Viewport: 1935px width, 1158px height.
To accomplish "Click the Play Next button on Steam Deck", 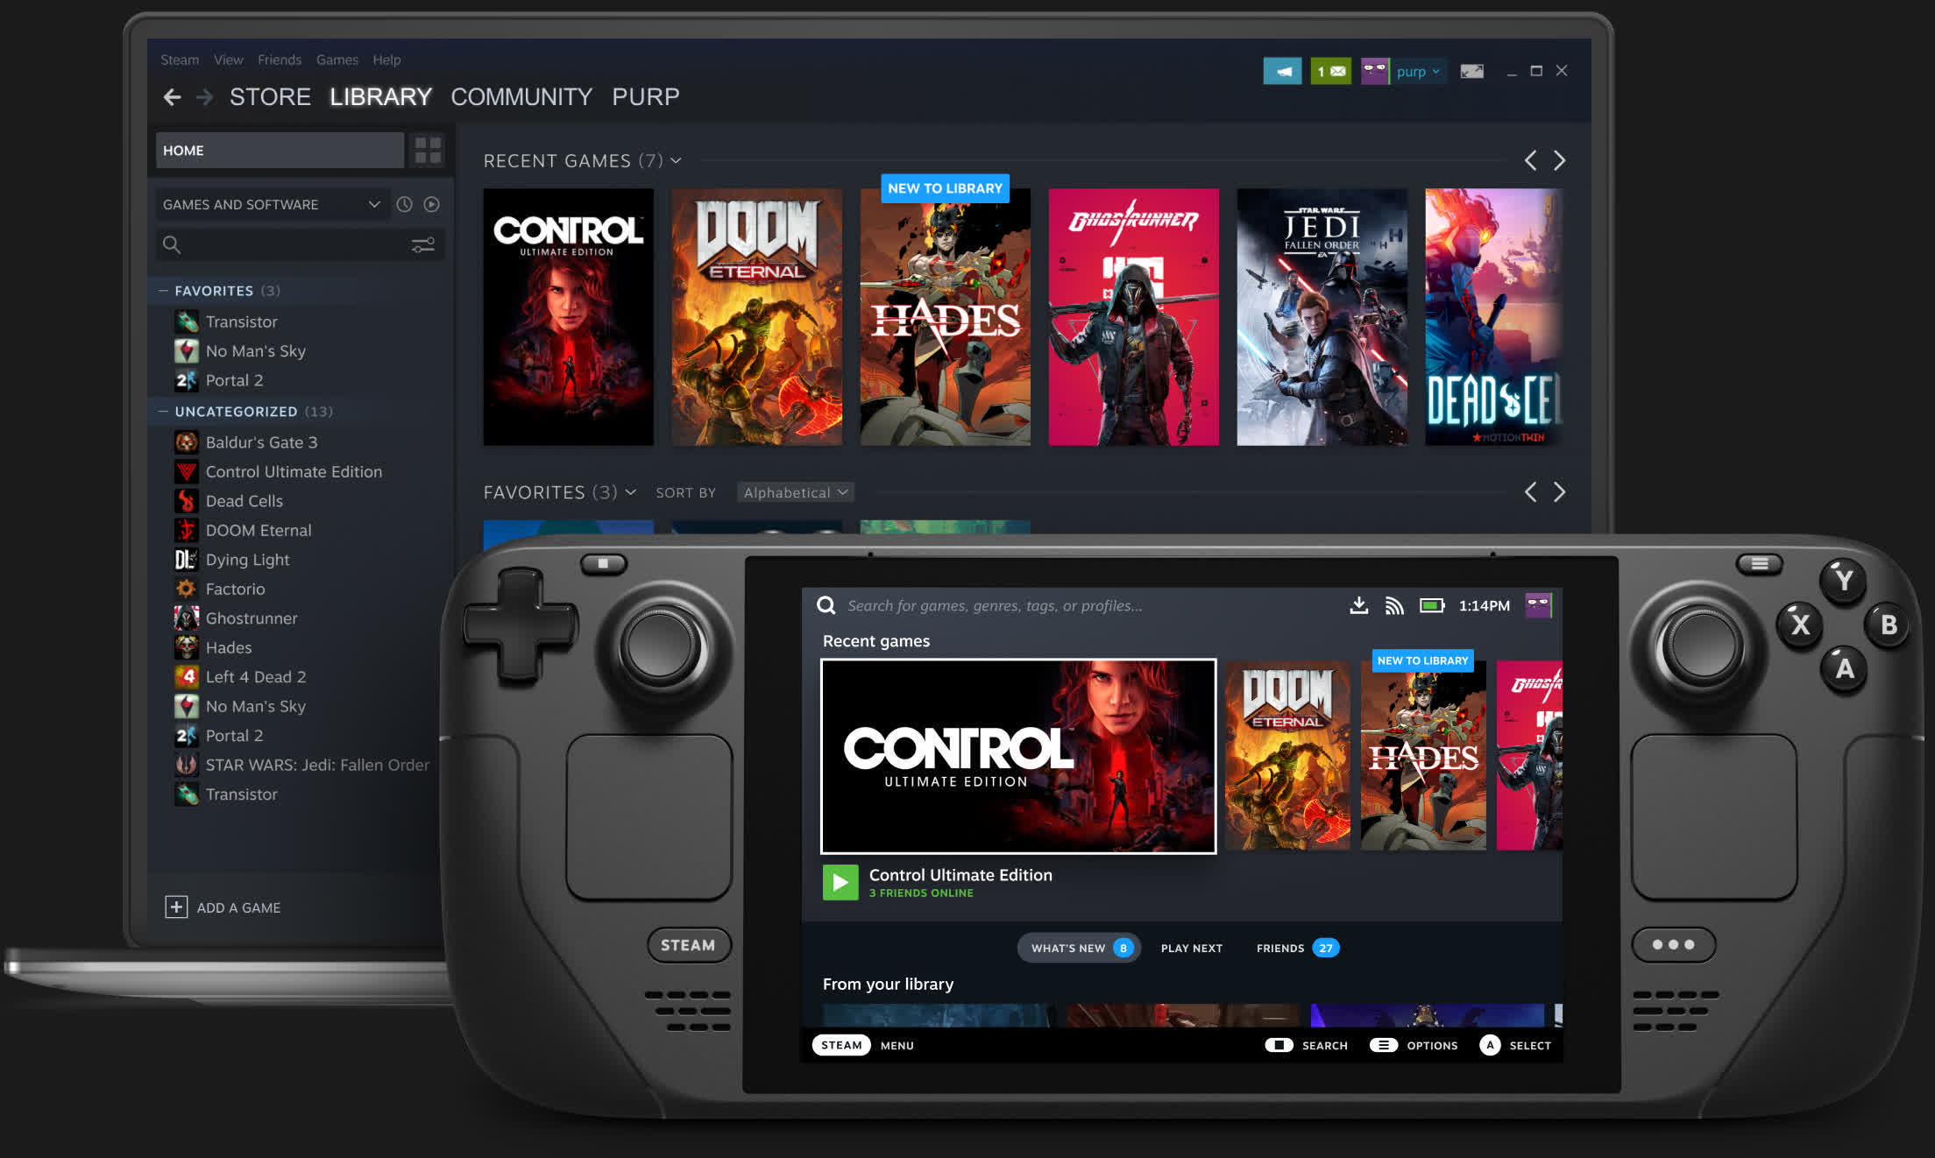I will [1187, 947].
